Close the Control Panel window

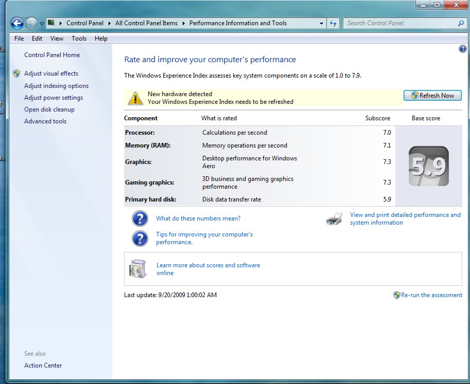click(x=456, y=5)
